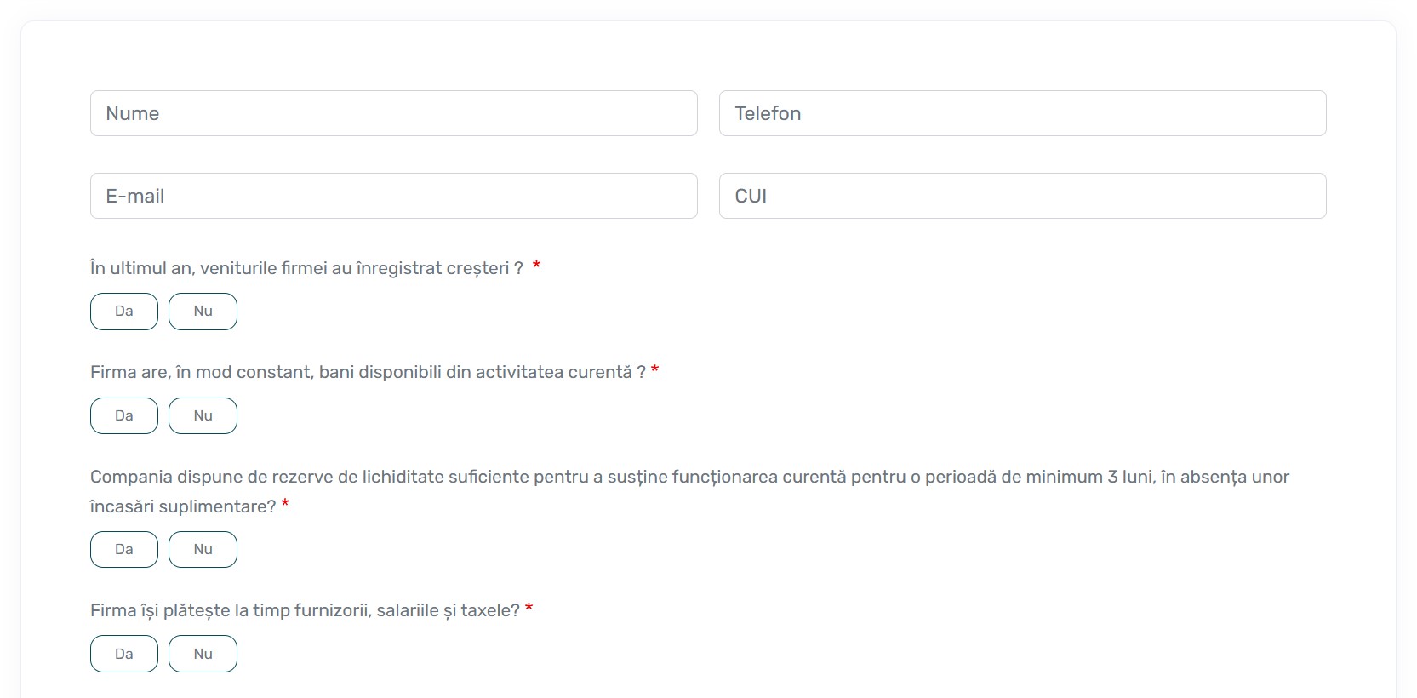Choose Nu for revenue growth question

203,312
